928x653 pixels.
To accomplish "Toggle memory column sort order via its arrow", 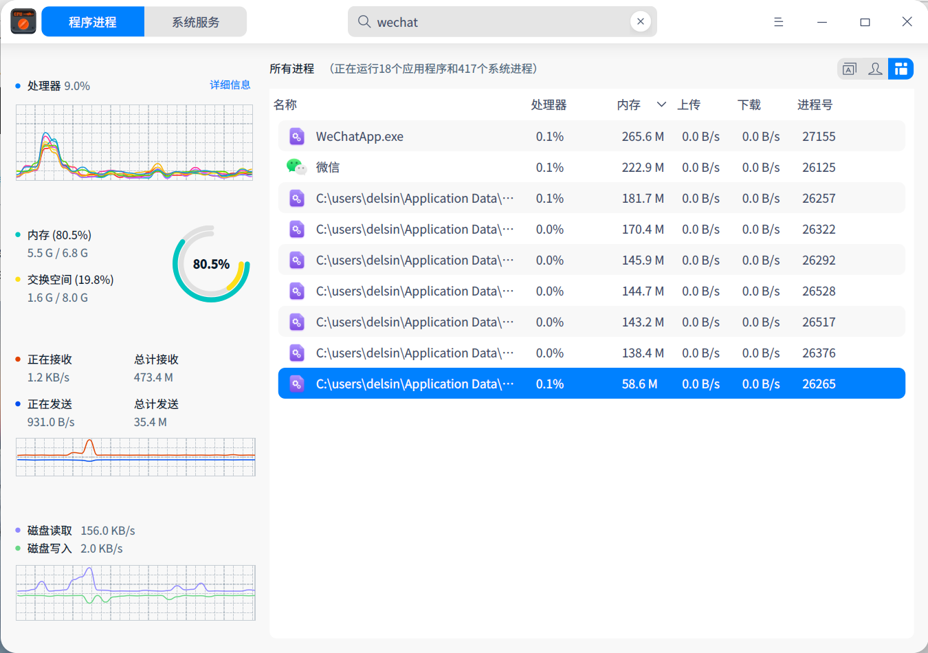I will click(x=661, y=104).
